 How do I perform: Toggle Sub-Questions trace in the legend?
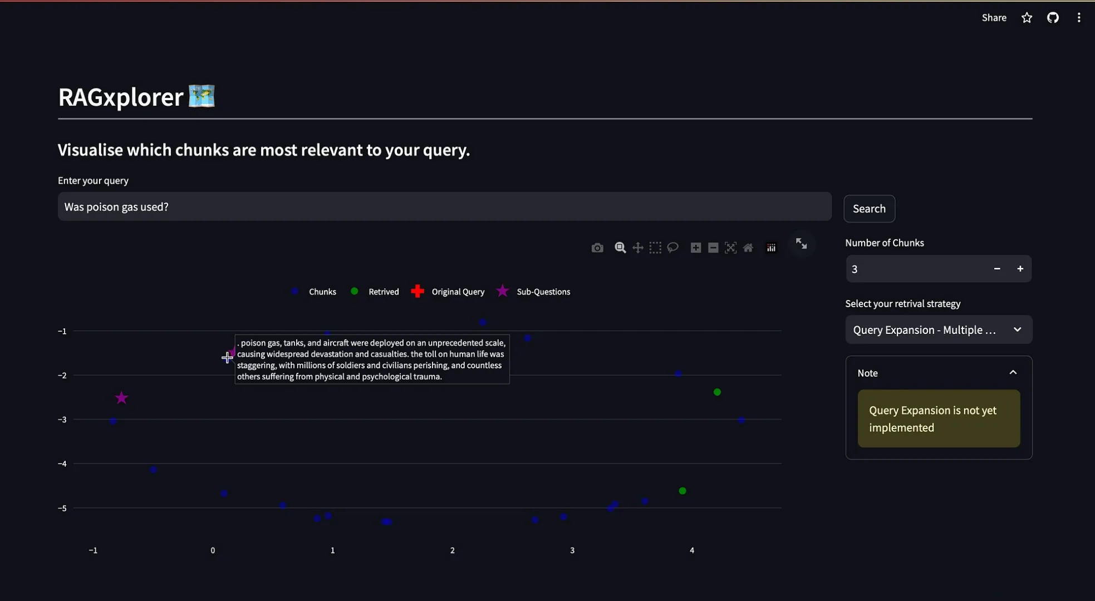543,292
